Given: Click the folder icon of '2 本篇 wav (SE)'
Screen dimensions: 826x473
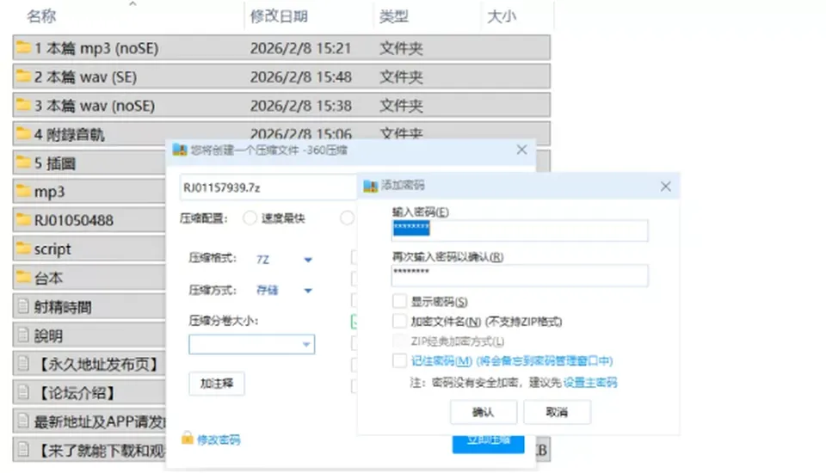Looking at the screenshot, I should [23, 77].
